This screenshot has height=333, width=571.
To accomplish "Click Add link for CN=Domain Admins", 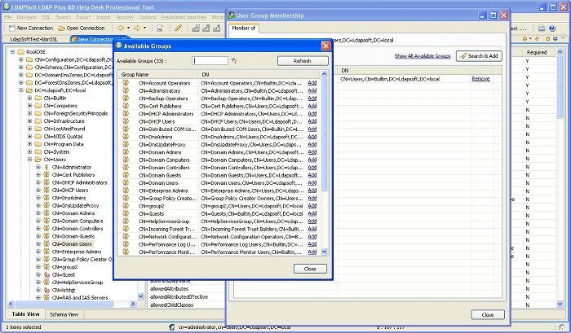I will (312, 151).
